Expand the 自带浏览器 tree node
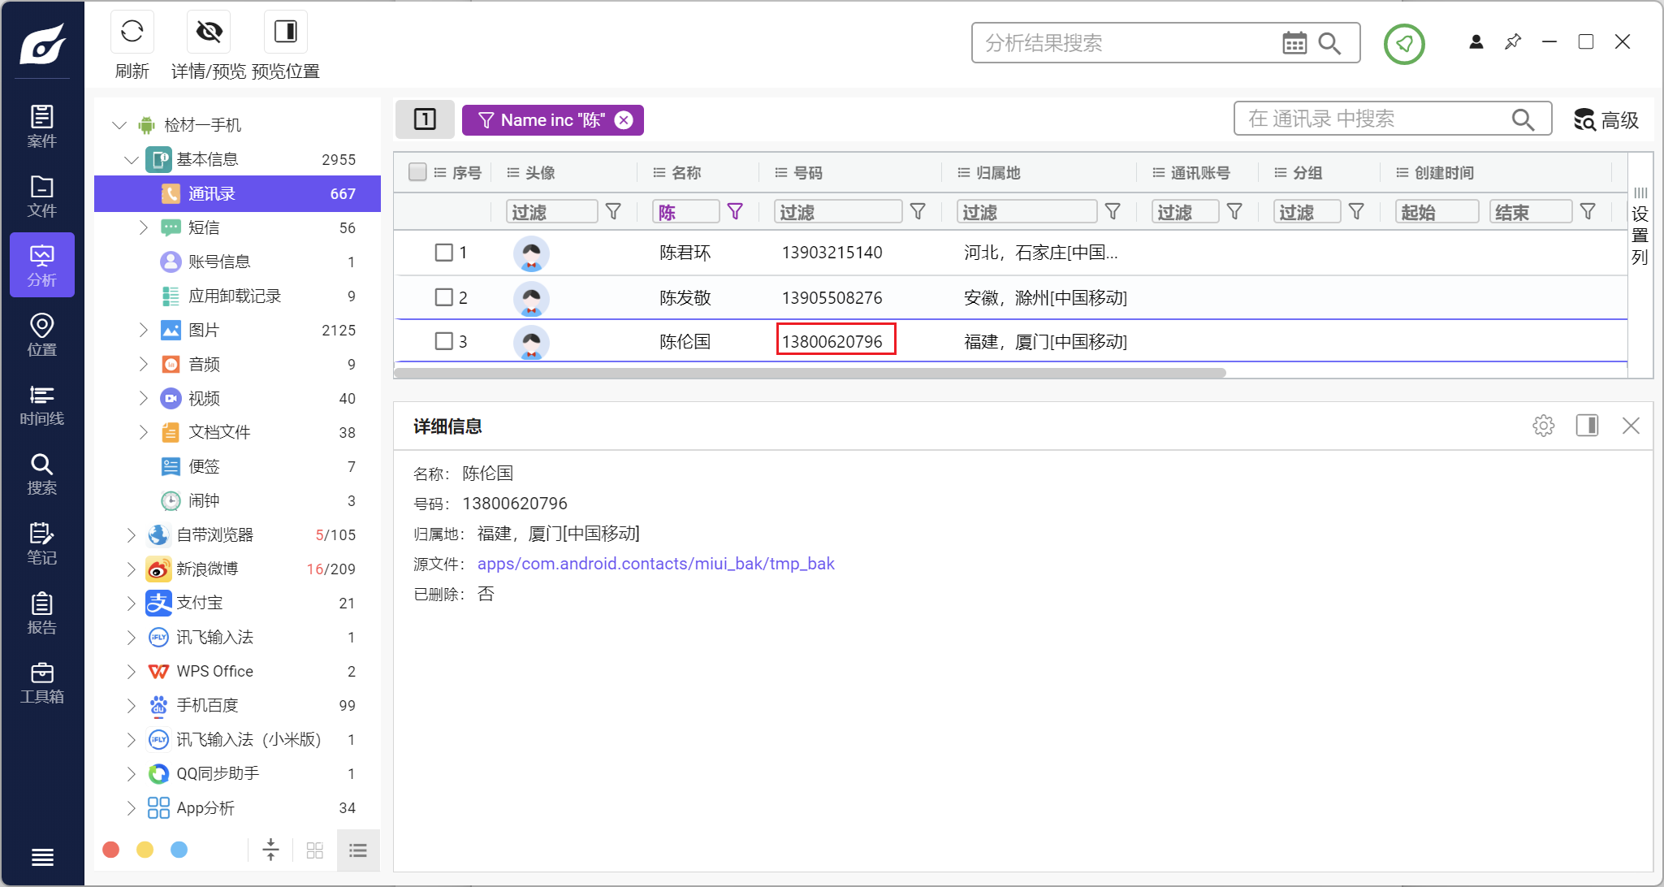 132,534
